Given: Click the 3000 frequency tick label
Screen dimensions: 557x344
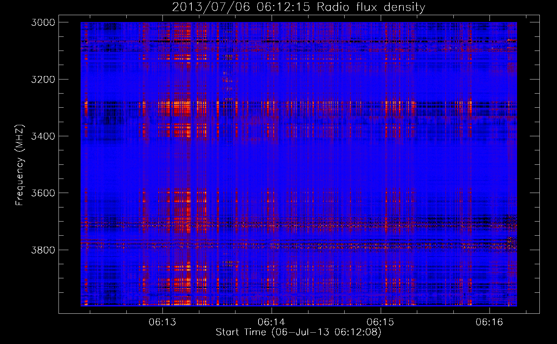Looking at the screenshot, I should tap(43, 22).
